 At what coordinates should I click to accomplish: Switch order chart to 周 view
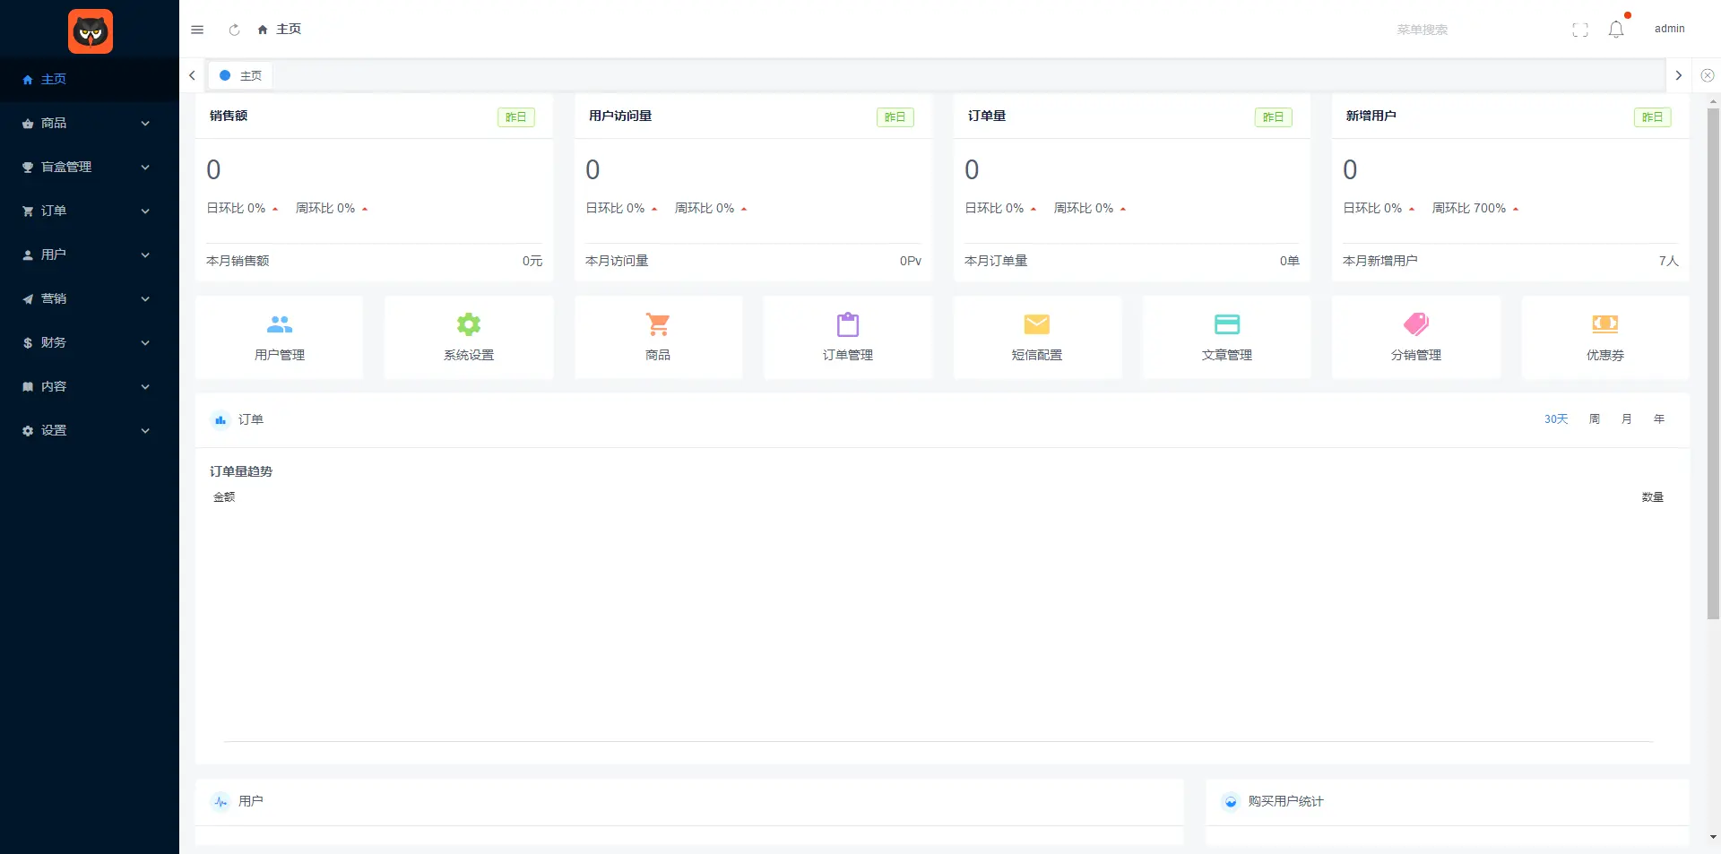(1595, 419)
